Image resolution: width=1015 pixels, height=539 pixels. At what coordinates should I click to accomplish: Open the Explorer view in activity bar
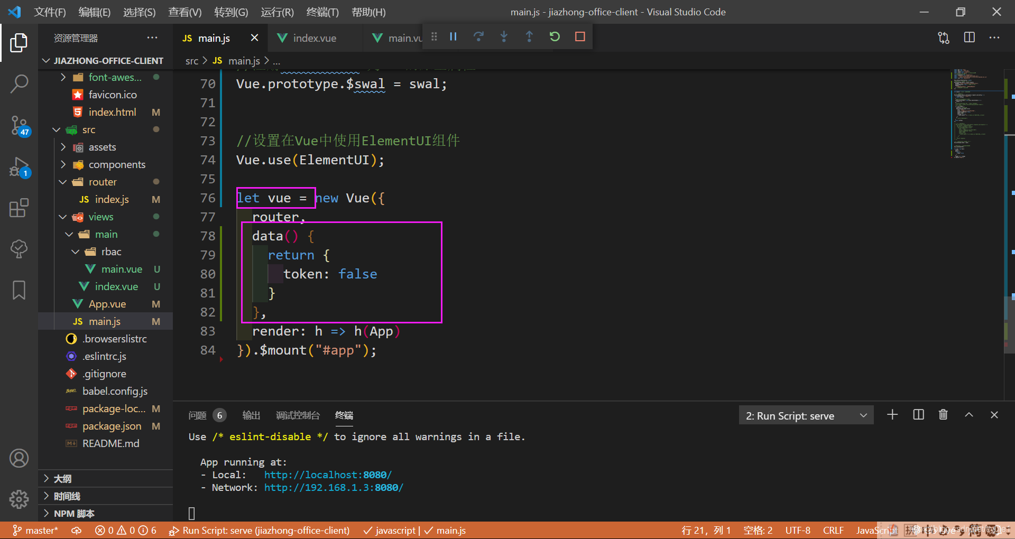click(x=19, y=43)
